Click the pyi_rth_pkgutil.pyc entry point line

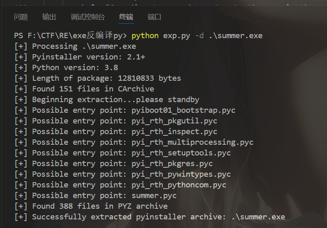click(x=116, y=121)
